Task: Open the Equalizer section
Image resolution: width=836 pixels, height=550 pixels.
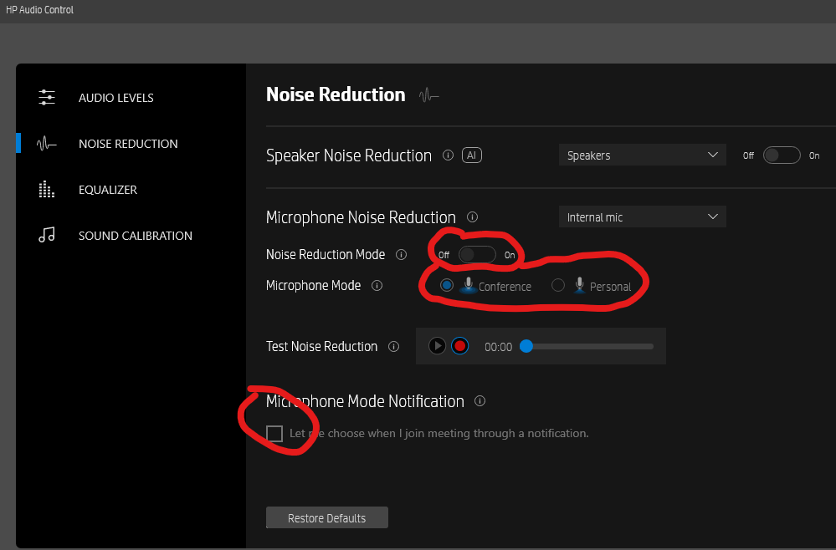Action: tap(108, 190)
